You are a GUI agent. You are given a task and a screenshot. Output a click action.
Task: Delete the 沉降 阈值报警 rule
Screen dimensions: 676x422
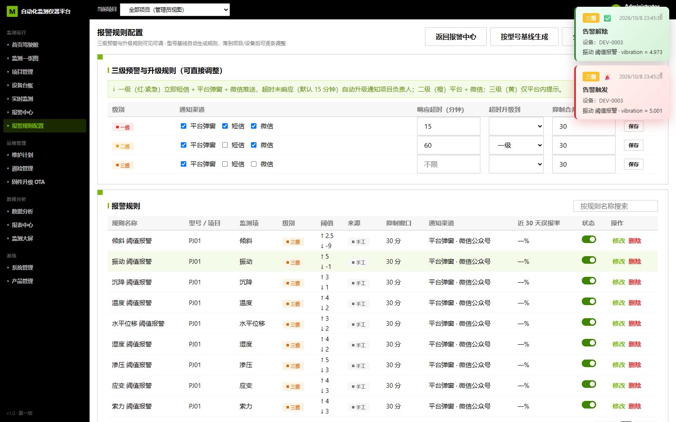click(x=635, y=282)
